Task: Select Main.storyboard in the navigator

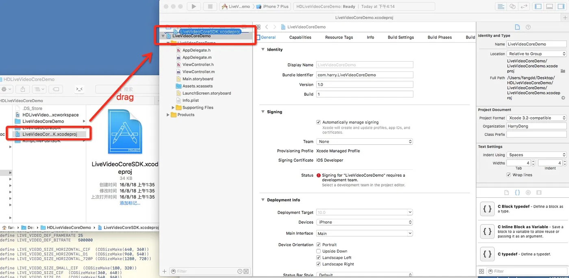Action: pos(198,79)
